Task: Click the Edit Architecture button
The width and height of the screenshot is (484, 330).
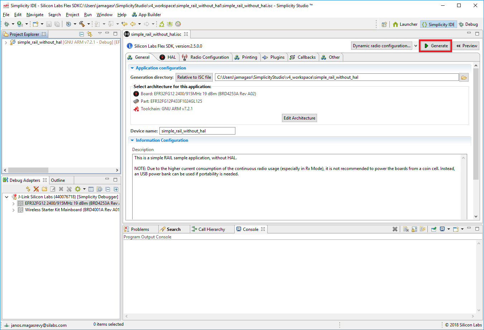Action: point(299,118)
